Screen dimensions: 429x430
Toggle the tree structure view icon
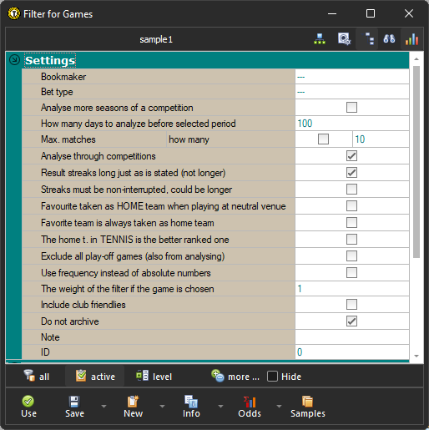pyautogui.click(x=369, y=39)
